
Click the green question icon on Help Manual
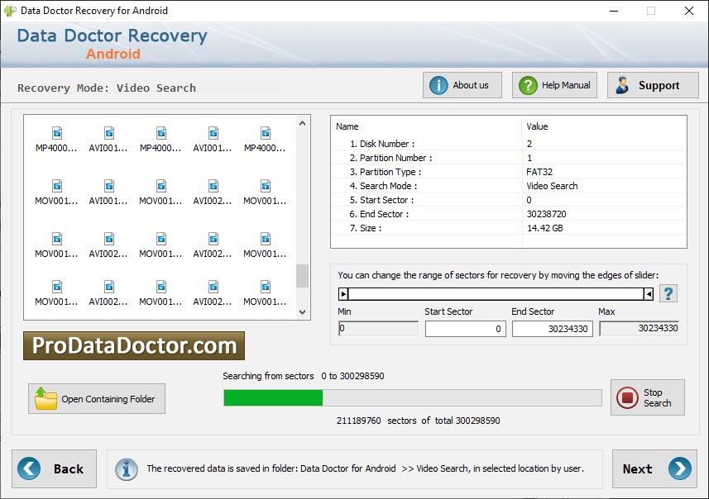[527, 84]
